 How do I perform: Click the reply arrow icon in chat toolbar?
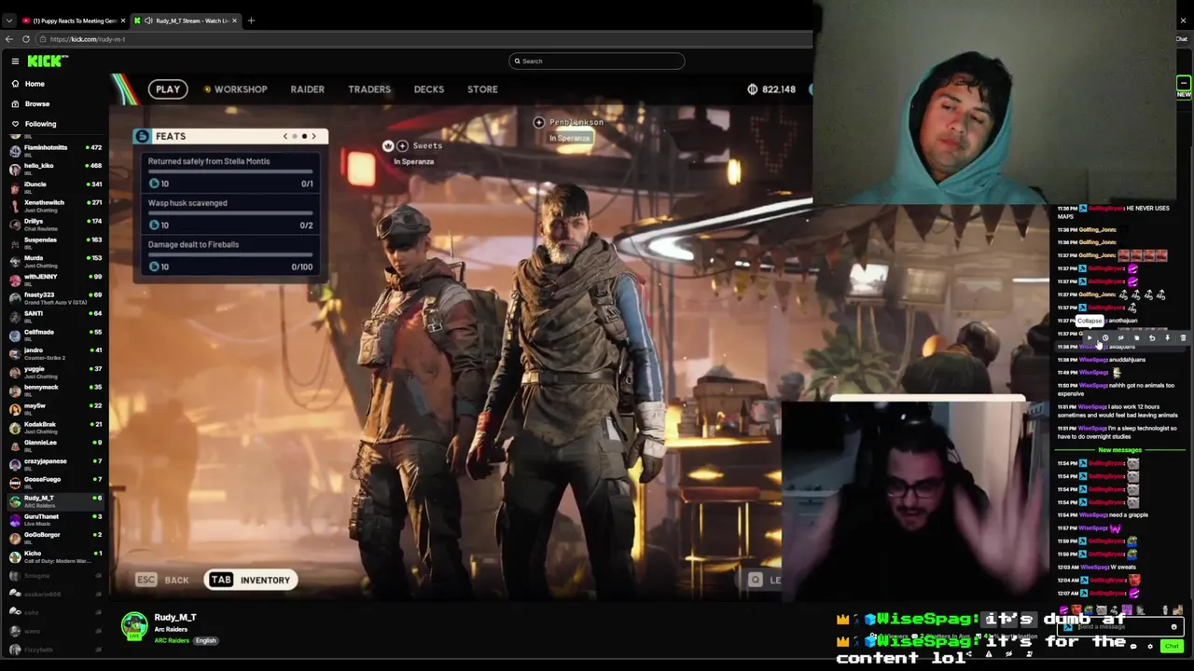1152,338
